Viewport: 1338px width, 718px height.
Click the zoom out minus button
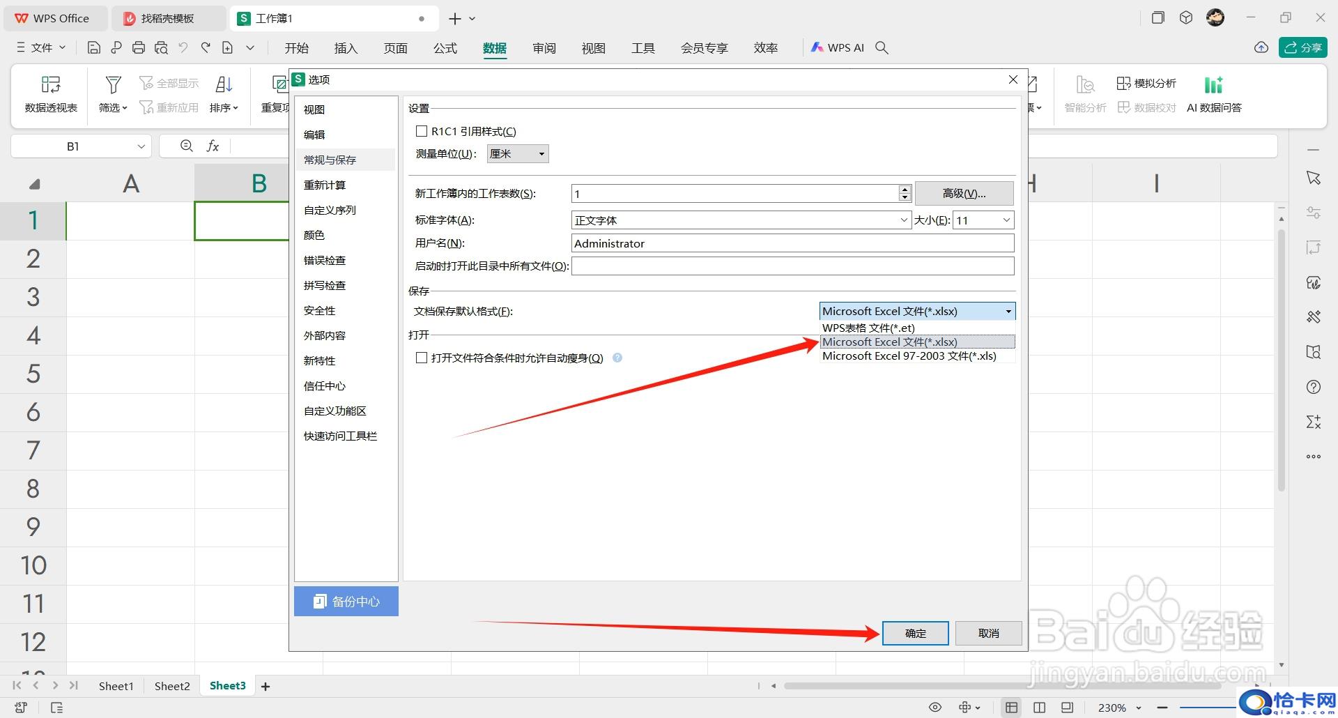pyautogui.click(x=1162, y=708)
